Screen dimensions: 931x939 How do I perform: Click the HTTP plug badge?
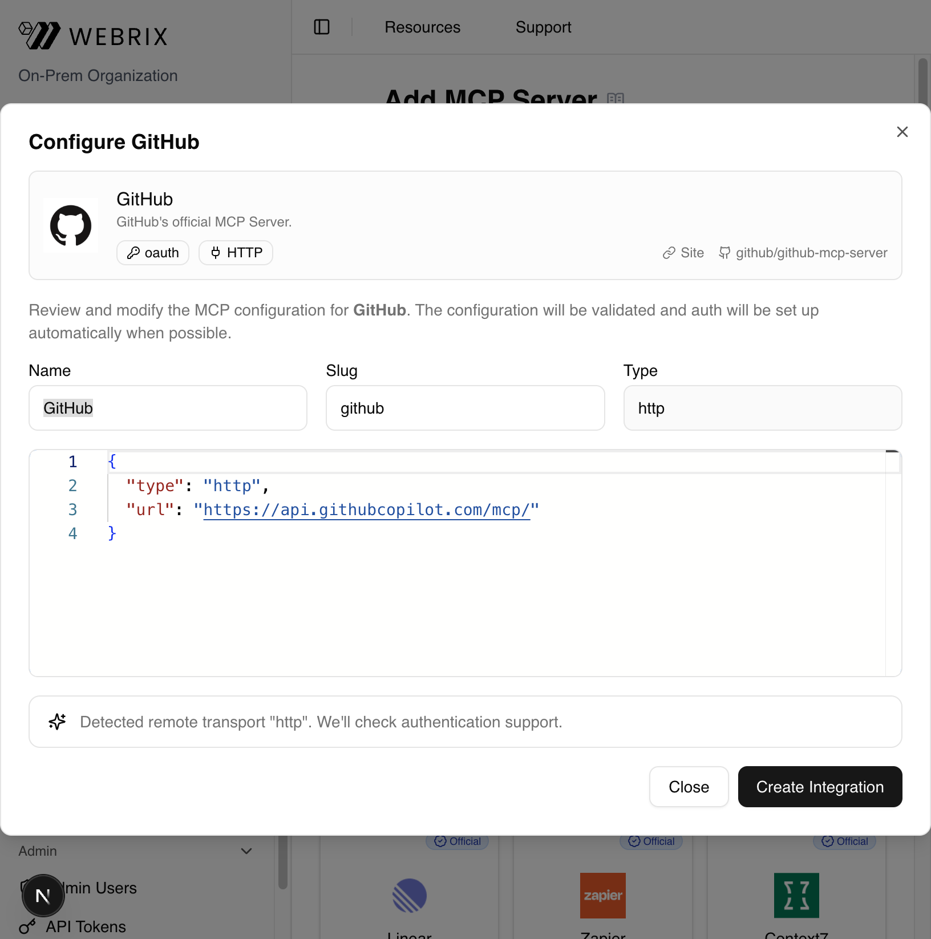click(236, 253)
